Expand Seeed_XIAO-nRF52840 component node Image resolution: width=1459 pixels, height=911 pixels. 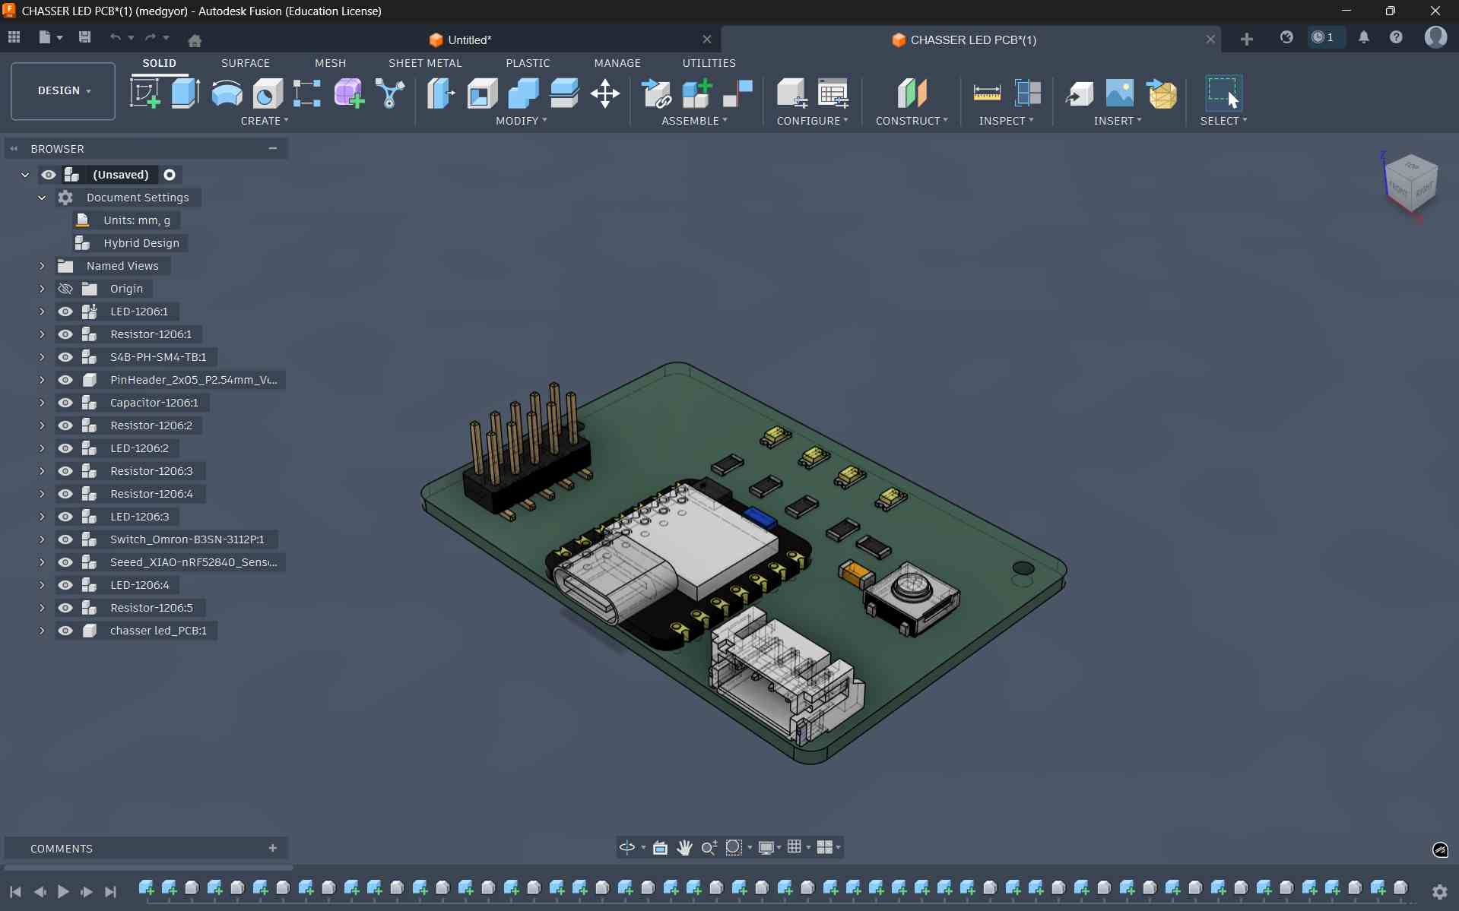42,562
